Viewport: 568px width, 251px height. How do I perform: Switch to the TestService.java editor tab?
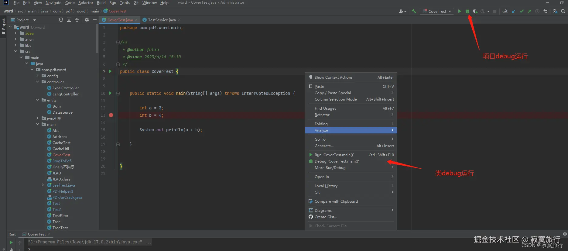coord(162,20)
